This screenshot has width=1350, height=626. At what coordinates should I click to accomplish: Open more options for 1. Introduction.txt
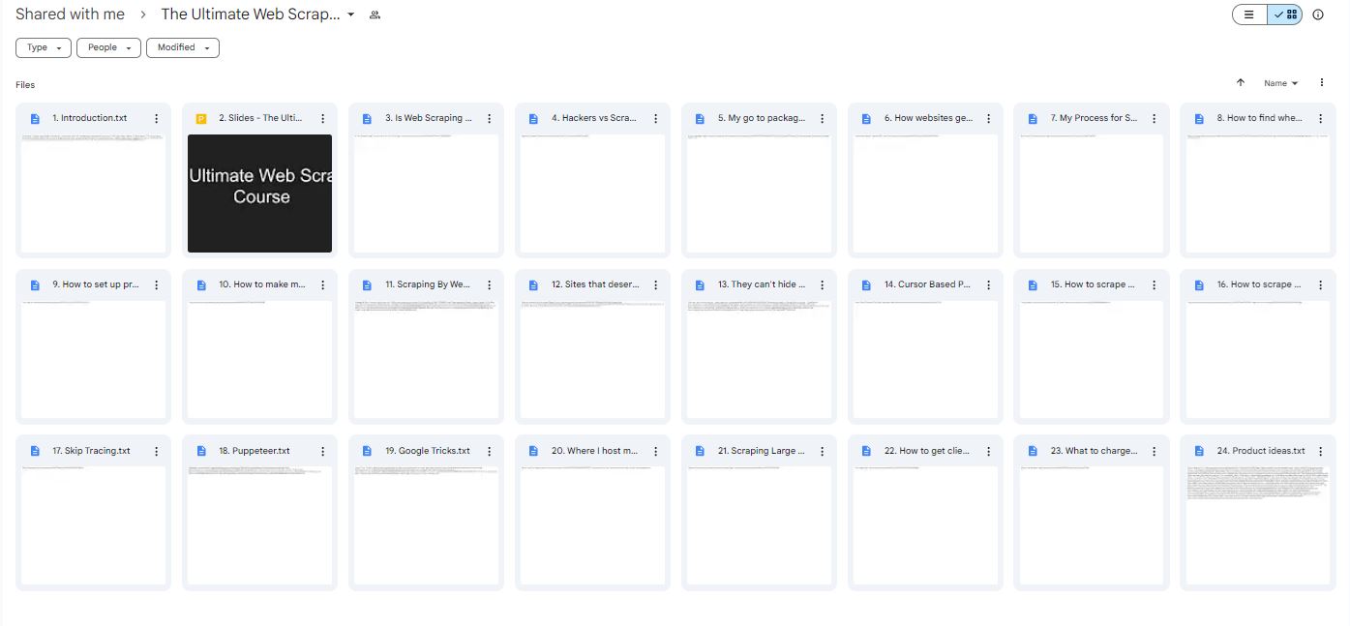point(156,118)
